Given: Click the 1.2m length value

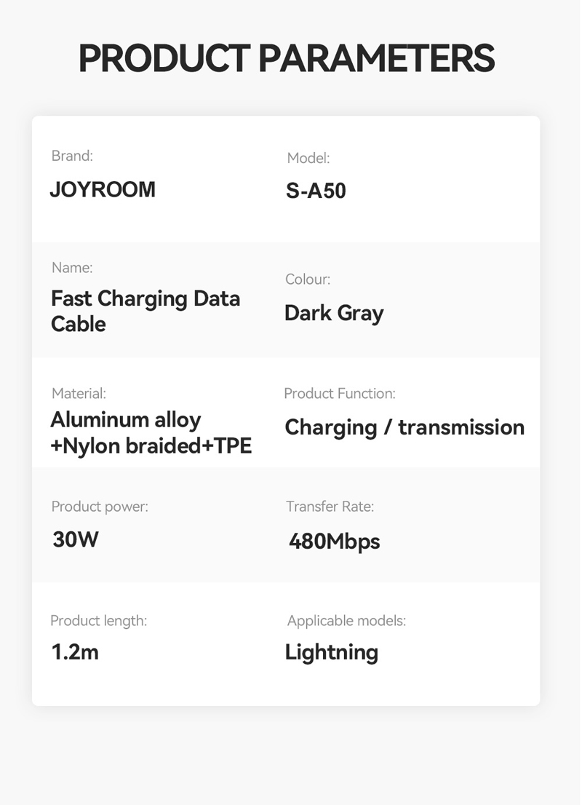Looking at the screenshot, I should pos(75,652).
